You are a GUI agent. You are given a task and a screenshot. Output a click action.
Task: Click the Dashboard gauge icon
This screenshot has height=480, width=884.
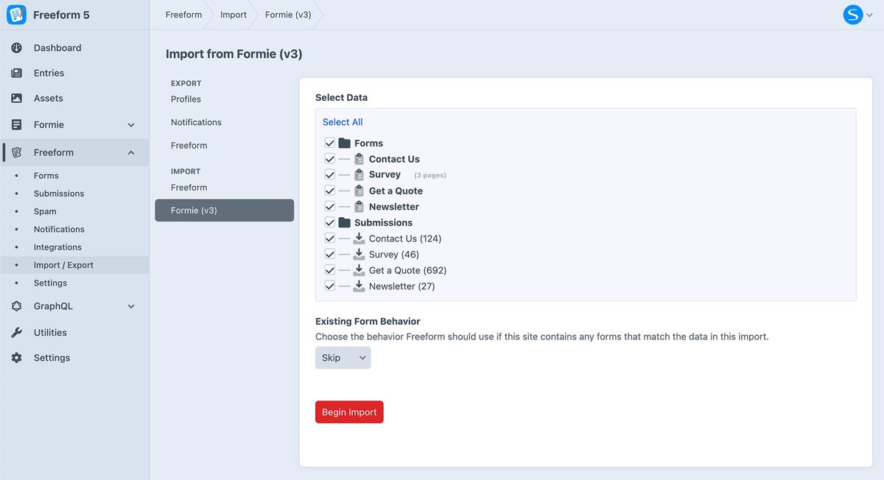point(17,48)
